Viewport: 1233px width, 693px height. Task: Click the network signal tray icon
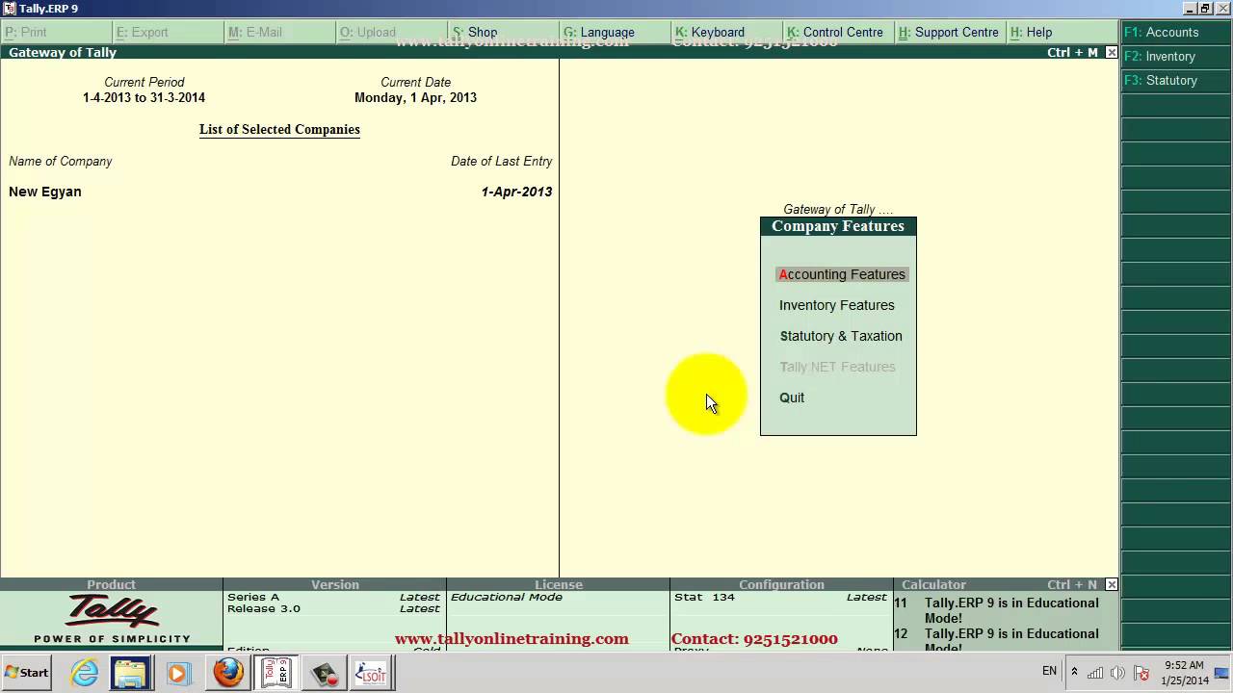[1095, 672]
